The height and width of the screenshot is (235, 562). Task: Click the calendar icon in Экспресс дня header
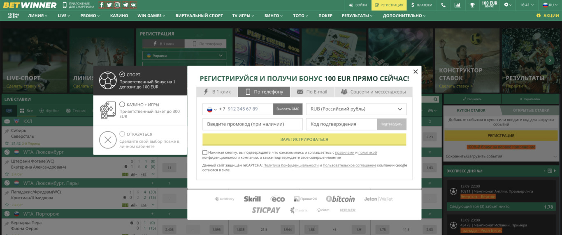(x=550, y=171)
